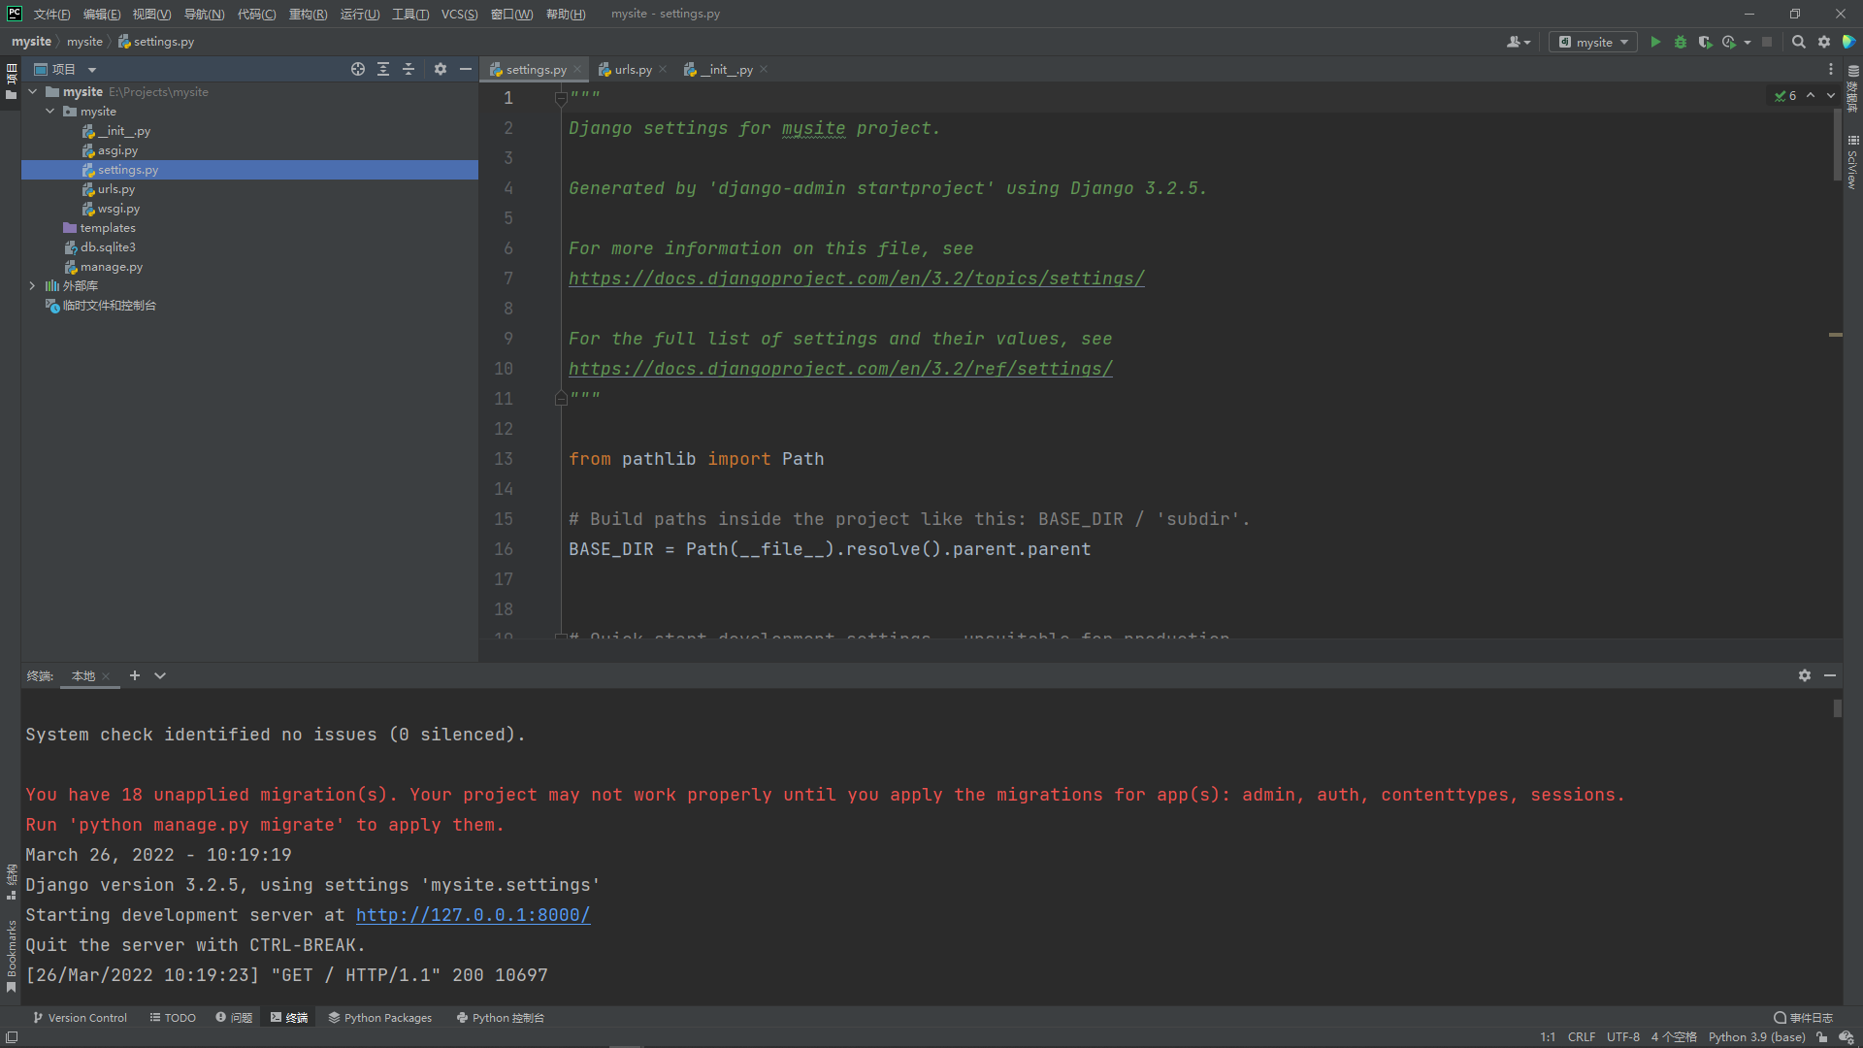The height and width of the screenshot is (1048, 1863).
Task: Open the SciView side panel
Action: click(x=1853, y=162)
